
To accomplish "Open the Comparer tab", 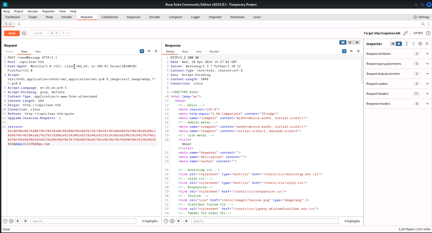I will coord(176,17).
